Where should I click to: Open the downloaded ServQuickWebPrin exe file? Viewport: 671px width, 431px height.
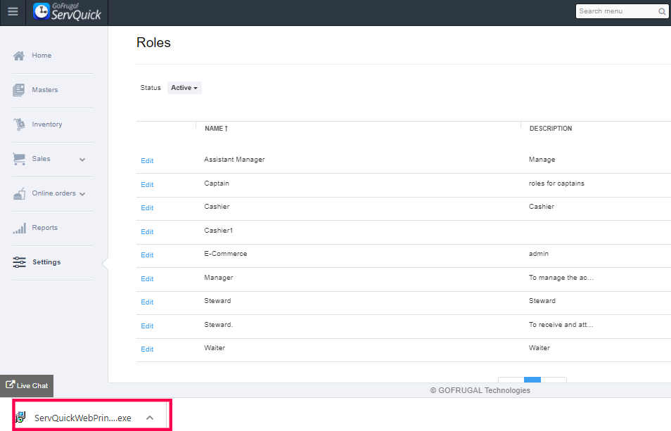[x=82, y=418]
